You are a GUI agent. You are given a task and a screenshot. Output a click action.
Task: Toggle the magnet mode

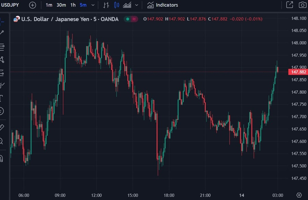(x=1, y=158)
